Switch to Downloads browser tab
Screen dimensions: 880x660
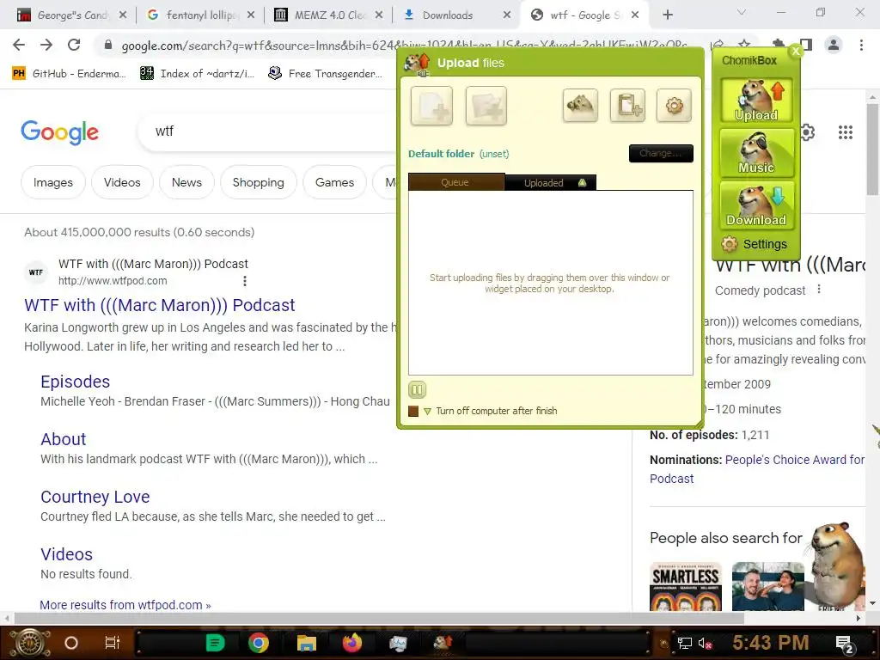point(455,15)
